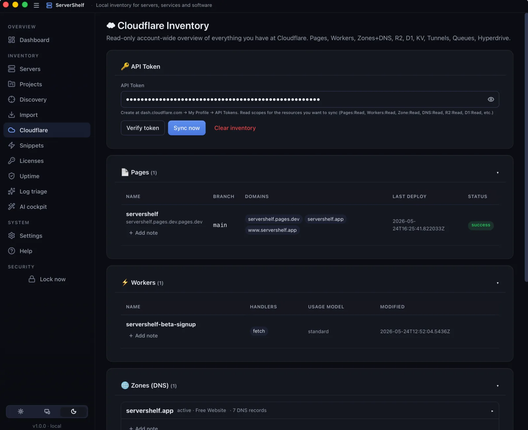
Task: Click the www.servershelf.app domain chip
Action: [x=272, y=230]
